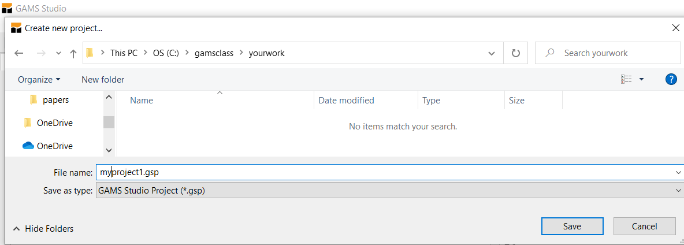Image resolution: width=684 pixels, height=245 pixels.
Task: Sort files by the Name column
Action: (x=142, y=101)
